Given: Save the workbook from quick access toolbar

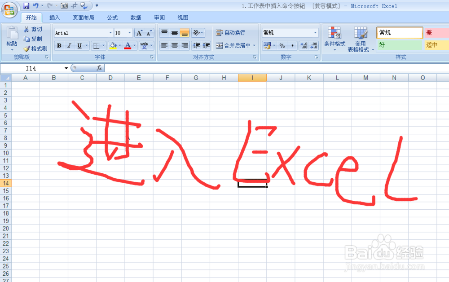Looking at the screenshot, I should tap(26, 5).
